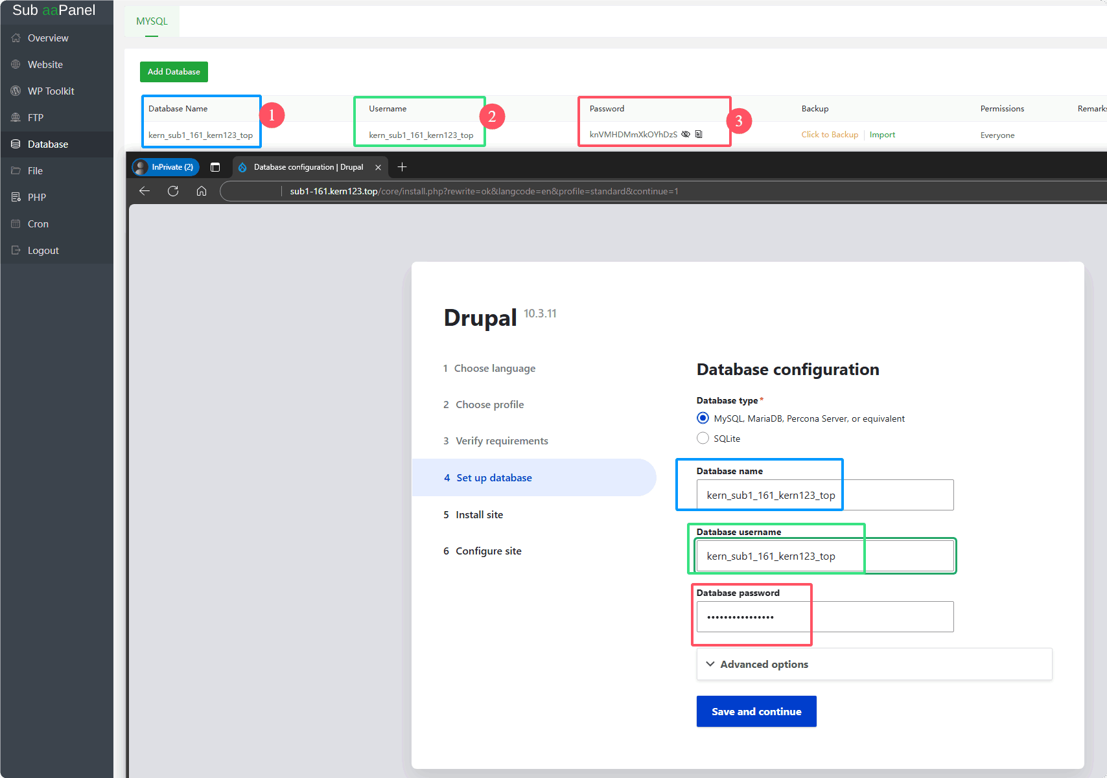
Task: Click the Sub aaPanel logo title
Action: (x=54, y=10)
